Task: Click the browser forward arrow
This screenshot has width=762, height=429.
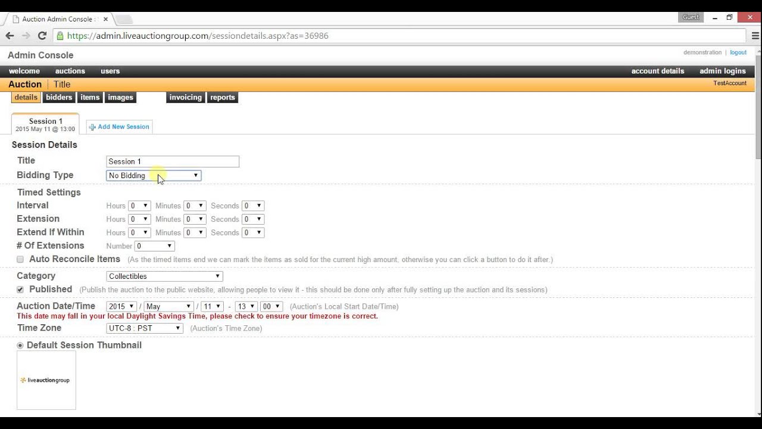Action: 26,36
